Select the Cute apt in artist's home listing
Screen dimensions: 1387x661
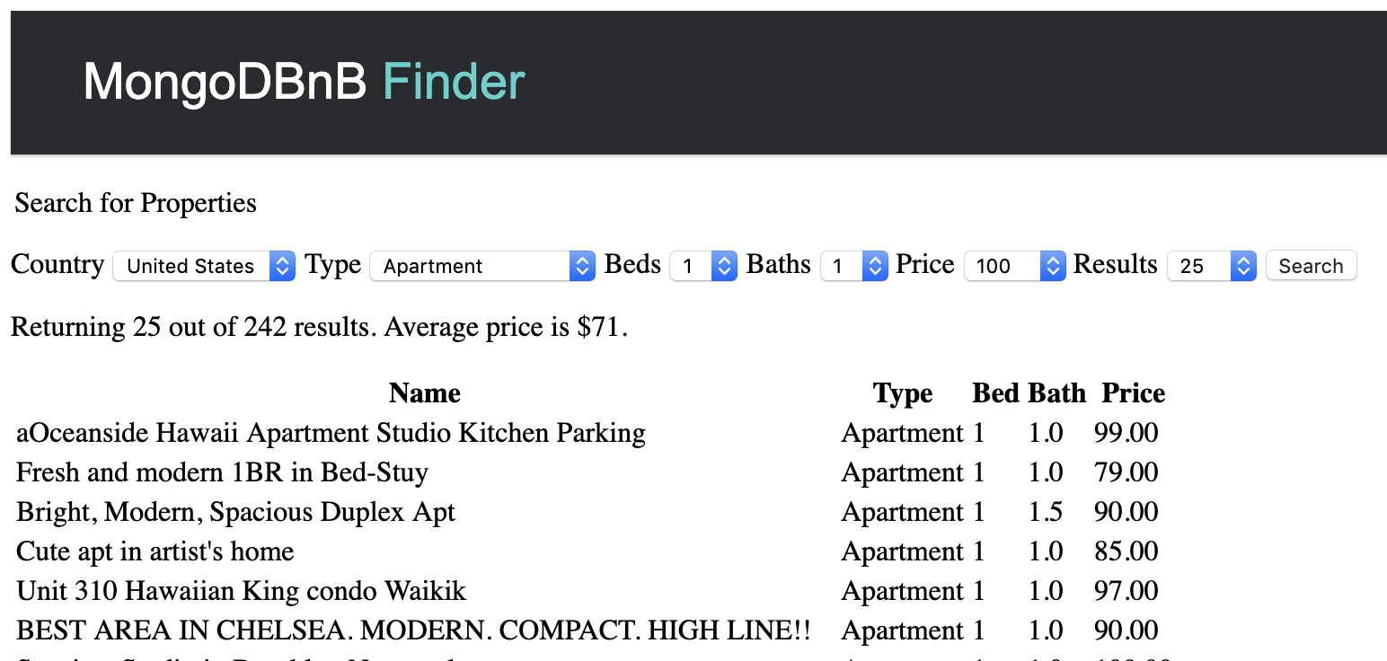click(155, 551)
